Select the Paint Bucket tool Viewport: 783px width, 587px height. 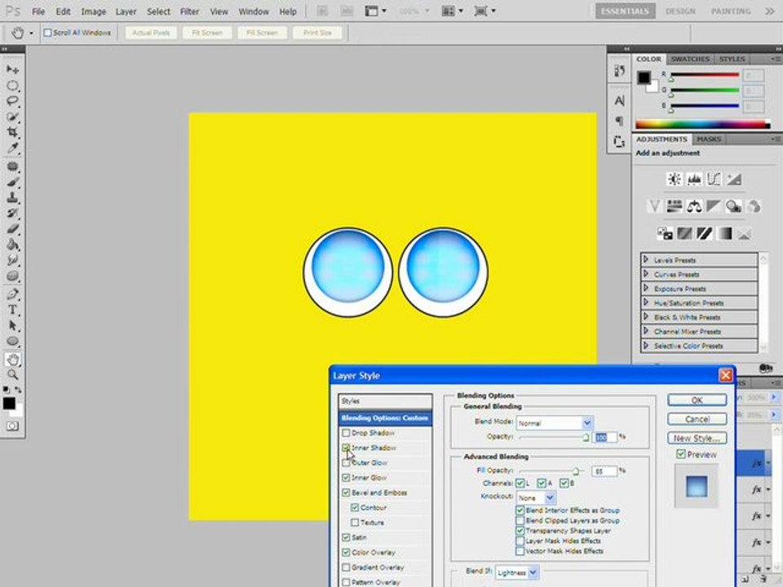click(x=12, y=245)
